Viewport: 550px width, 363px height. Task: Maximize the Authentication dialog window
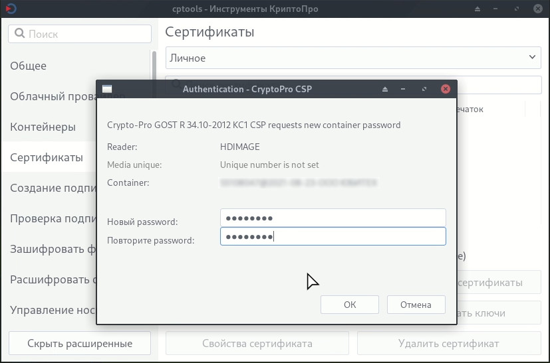424,90
